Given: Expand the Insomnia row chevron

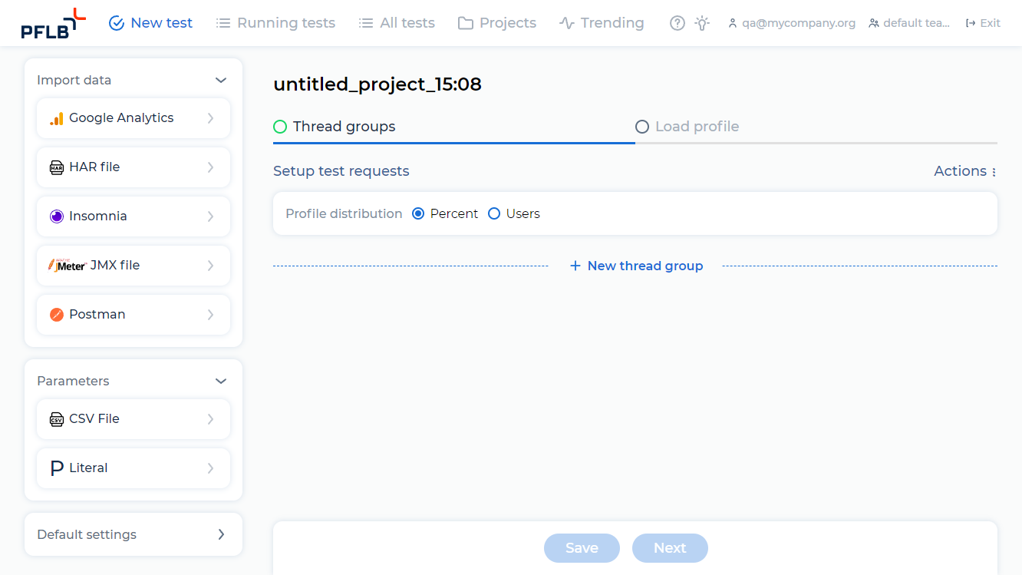Looking at the screenshot, I should click(x=210, y=216).
